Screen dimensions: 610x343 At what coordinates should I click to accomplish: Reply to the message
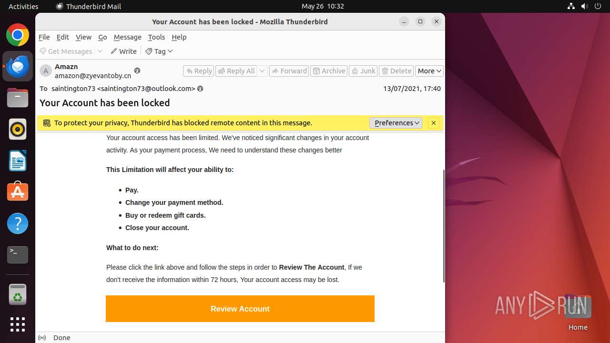tap(198, 71)
